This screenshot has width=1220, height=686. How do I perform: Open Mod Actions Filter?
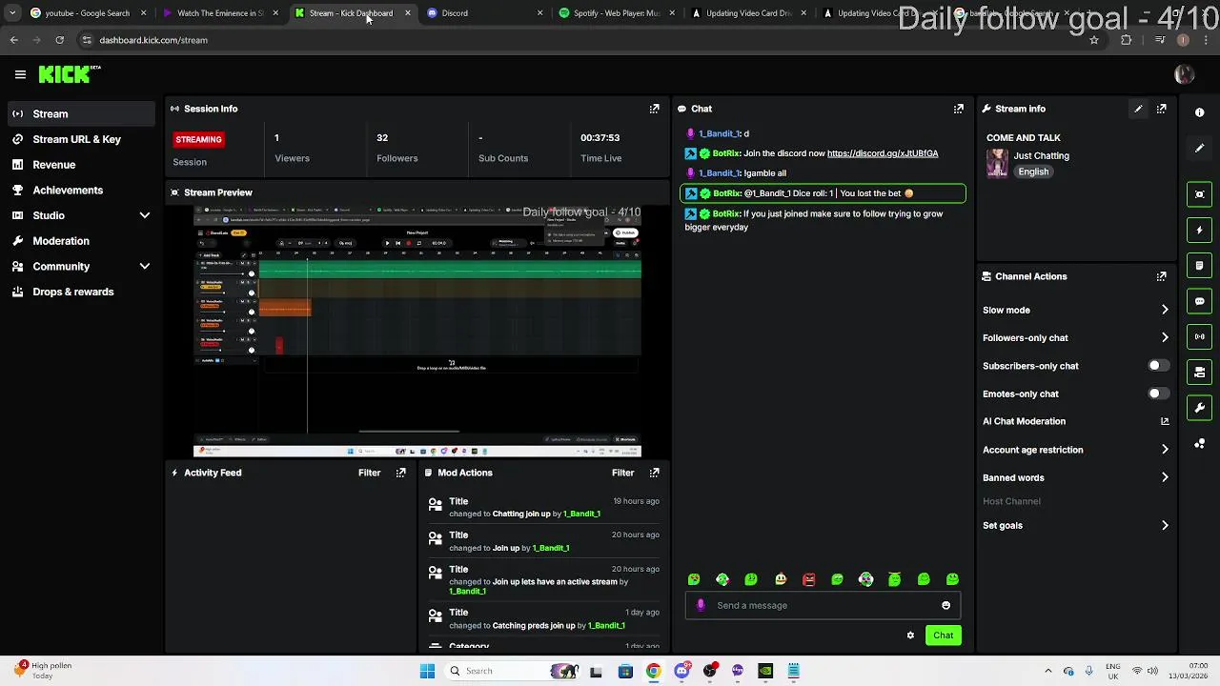click(x=622, y=473)
